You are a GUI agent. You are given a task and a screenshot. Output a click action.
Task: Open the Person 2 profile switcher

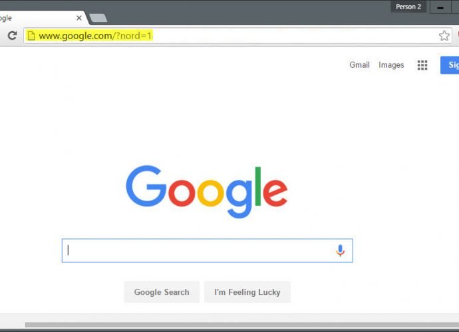[408, 7]
